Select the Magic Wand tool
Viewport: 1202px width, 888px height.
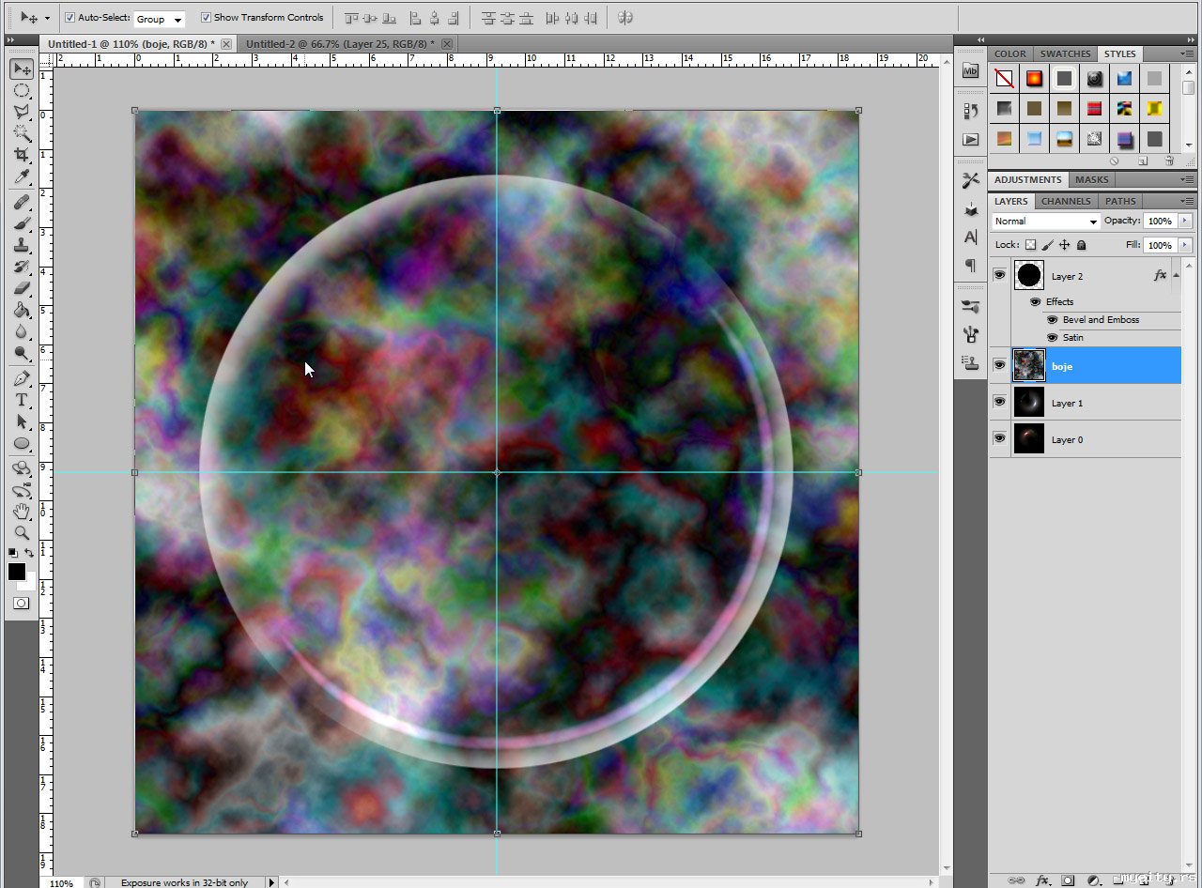22,133
